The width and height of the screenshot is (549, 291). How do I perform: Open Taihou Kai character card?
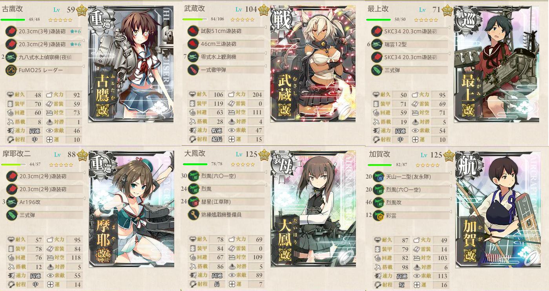pyautogui.click(x=313, y=209)
